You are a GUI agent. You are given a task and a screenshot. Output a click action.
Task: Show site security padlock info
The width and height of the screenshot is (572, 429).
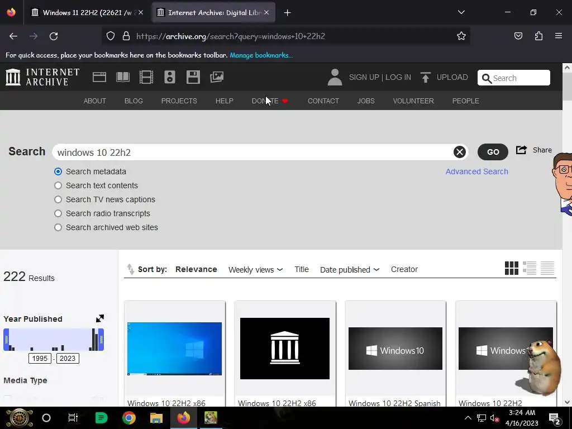click(126, 36)
